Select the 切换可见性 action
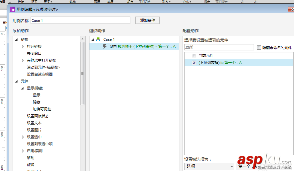Viewport: 294px width, 171px height. [42, 109]
